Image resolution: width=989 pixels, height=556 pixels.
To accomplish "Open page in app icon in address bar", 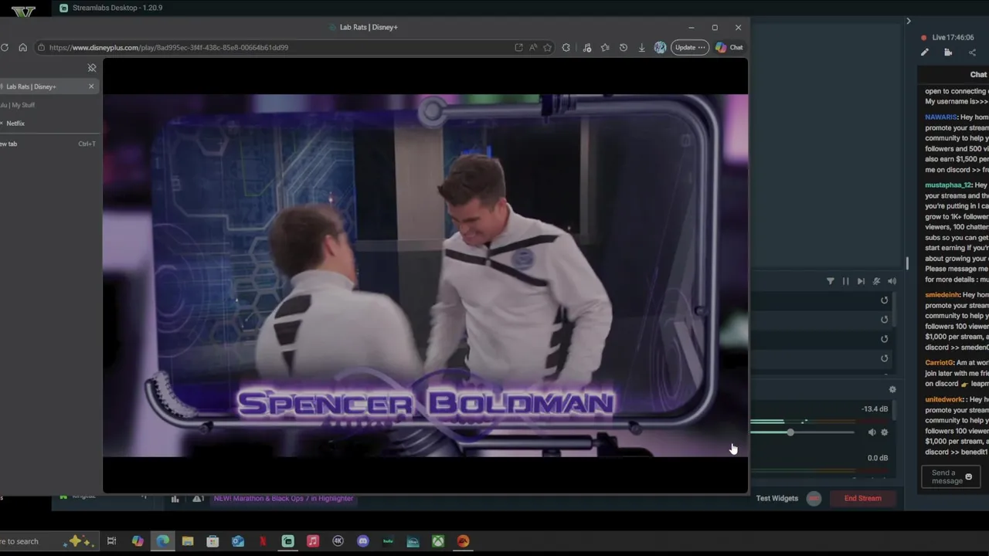I will tap(518, 47).
